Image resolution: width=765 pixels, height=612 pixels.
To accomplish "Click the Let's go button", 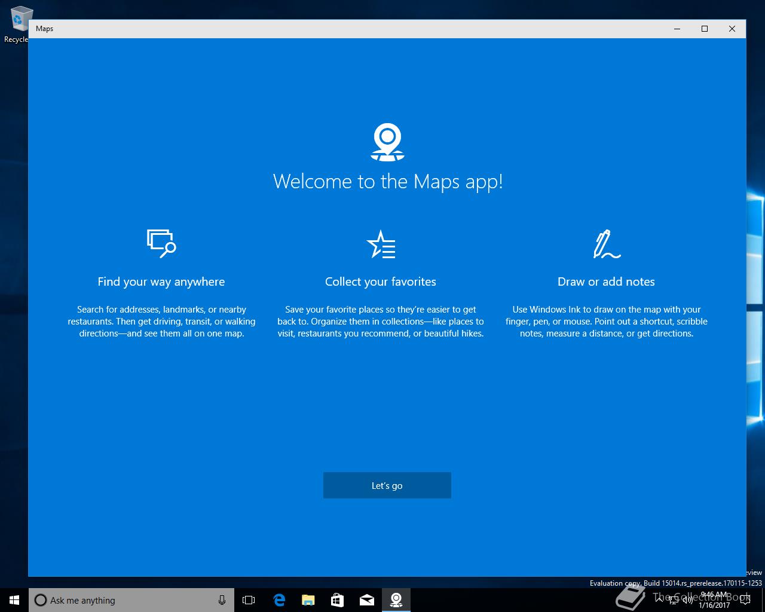I will coord(387,485).
